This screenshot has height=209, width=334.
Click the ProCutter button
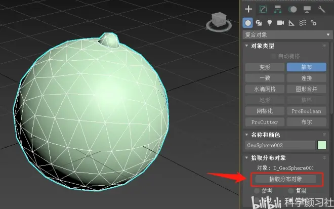tap(265, 122)
